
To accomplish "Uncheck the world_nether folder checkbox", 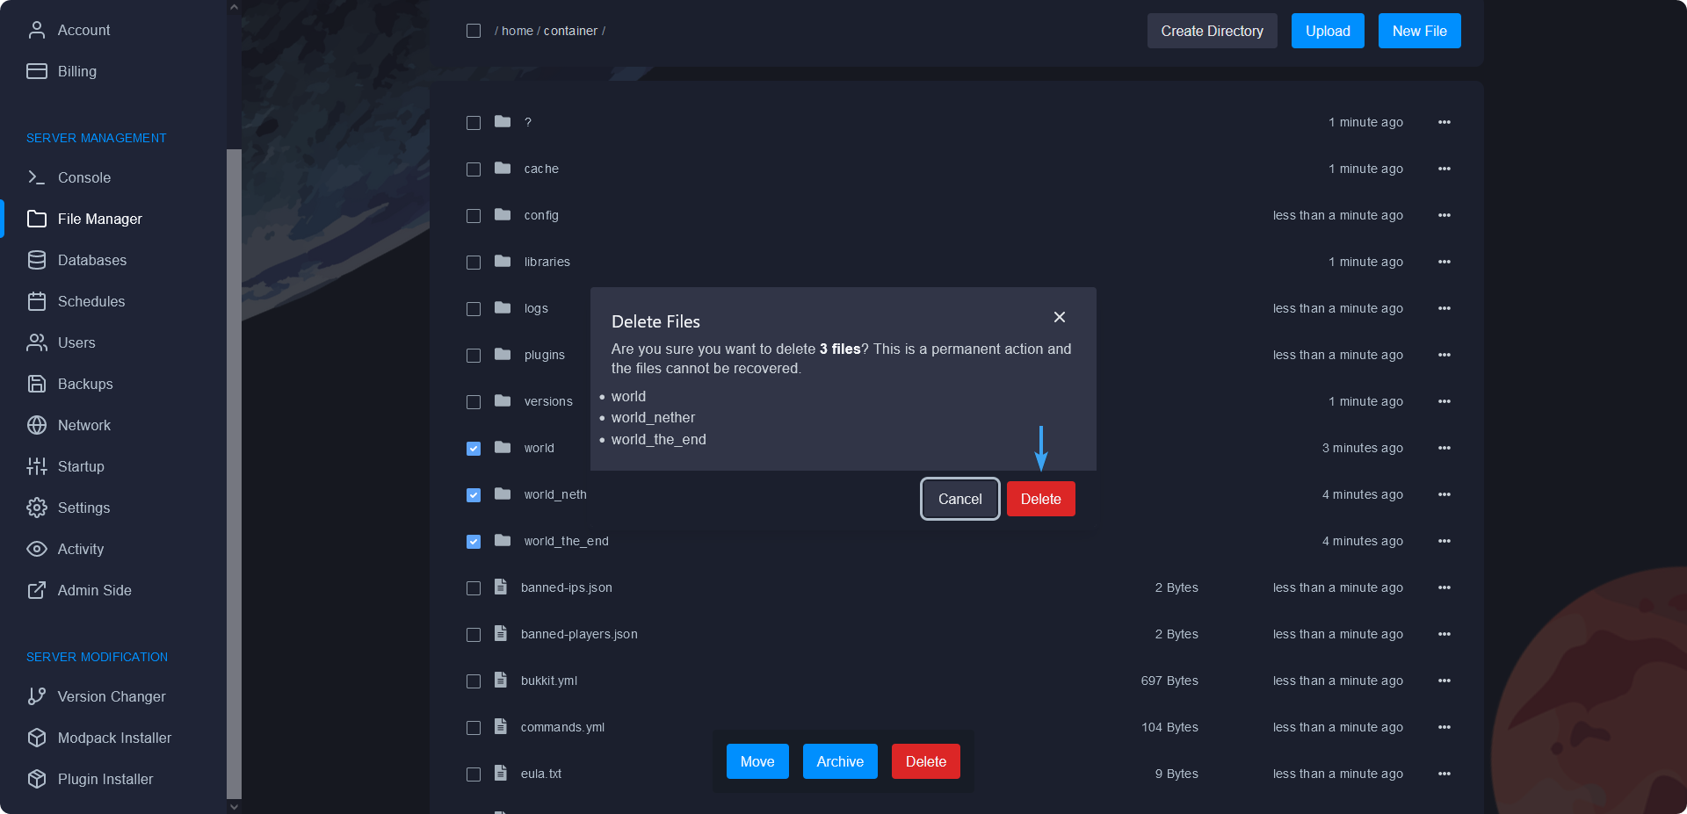I will (474, 495).
